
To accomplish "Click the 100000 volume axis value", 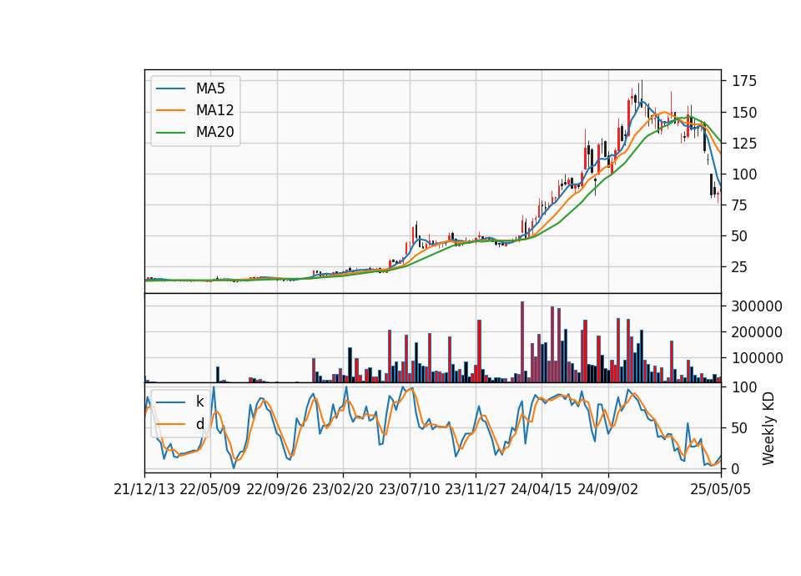I will [x=757, y=358].
